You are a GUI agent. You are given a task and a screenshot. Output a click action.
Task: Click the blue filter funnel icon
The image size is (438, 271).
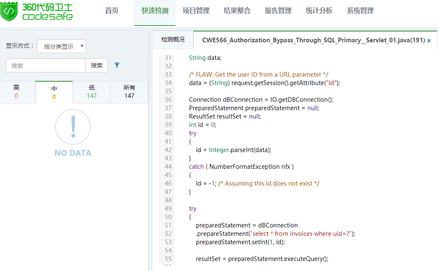coord(117,65)
